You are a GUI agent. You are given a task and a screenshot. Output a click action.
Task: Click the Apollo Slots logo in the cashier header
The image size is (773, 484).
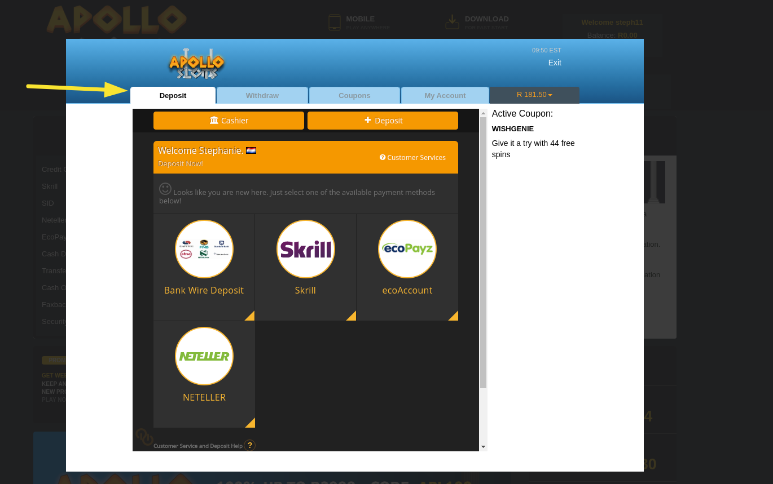click(197, 64)
